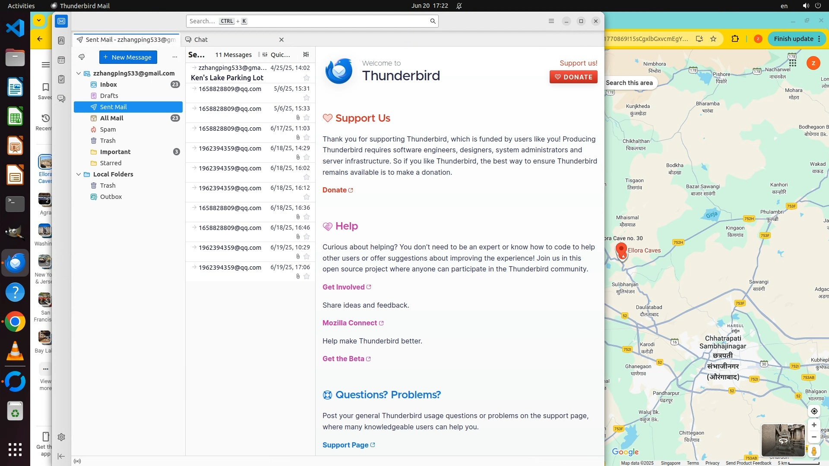Open the Tasks space icon

pos(61,79)
